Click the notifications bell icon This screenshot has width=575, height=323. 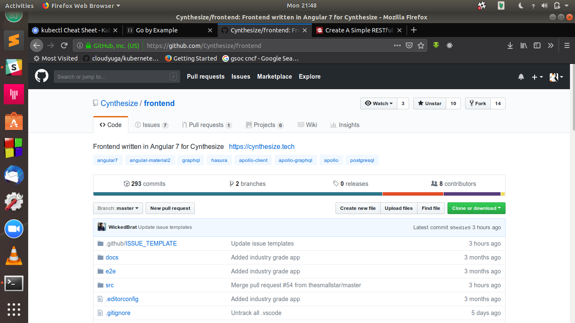(521, 77)
